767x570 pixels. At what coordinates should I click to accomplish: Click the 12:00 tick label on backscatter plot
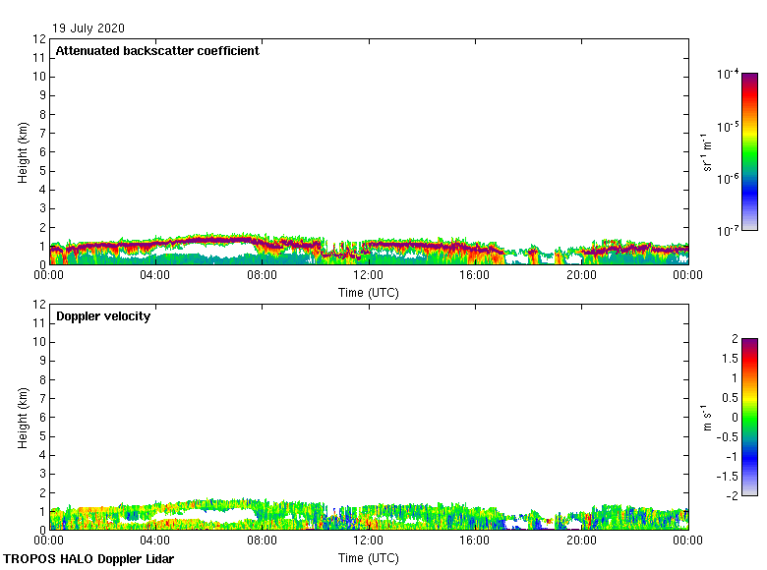(369, 276)
